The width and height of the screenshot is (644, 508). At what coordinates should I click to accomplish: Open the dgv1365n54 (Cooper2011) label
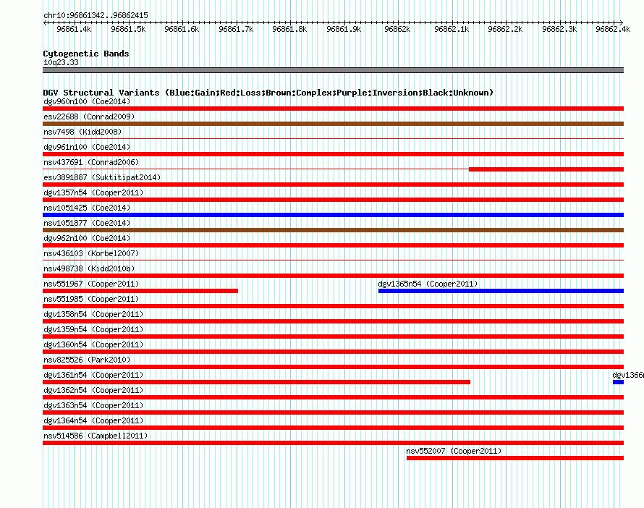[x=428, y=284]
